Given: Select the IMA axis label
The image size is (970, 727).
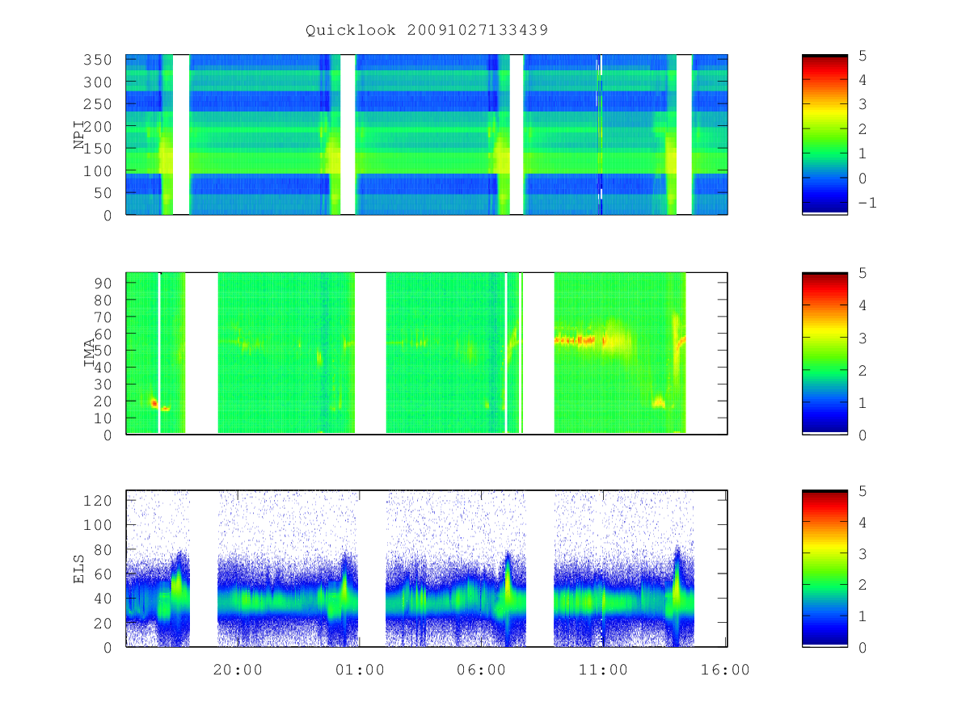Looking at the screenshot, I should pos(91,353).
